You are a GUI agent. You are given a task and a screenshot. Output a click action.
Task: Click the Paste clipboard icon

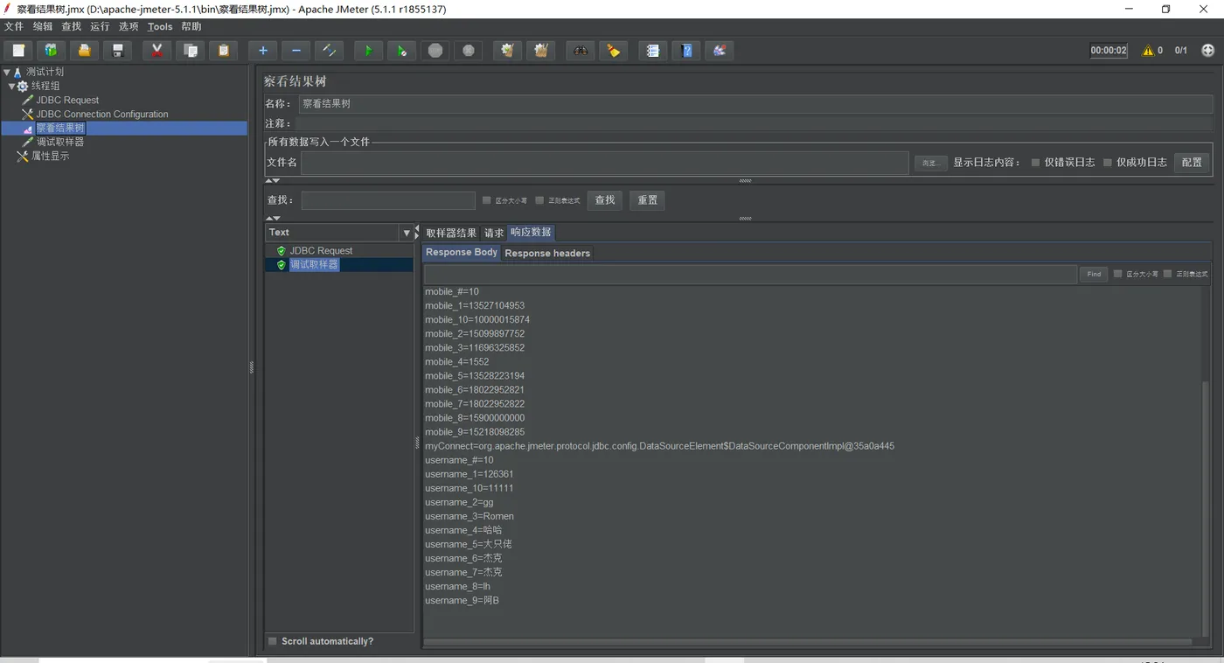223,51
